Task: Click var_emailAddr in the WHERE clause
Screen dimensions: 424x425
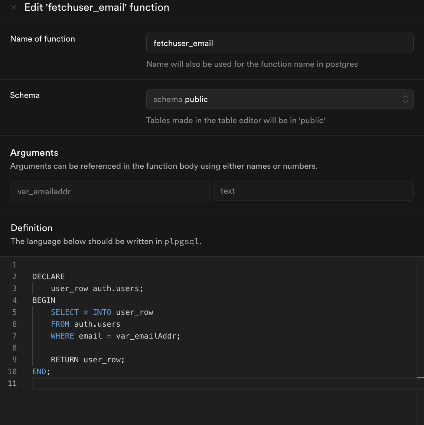Action: tap(147, 336)
